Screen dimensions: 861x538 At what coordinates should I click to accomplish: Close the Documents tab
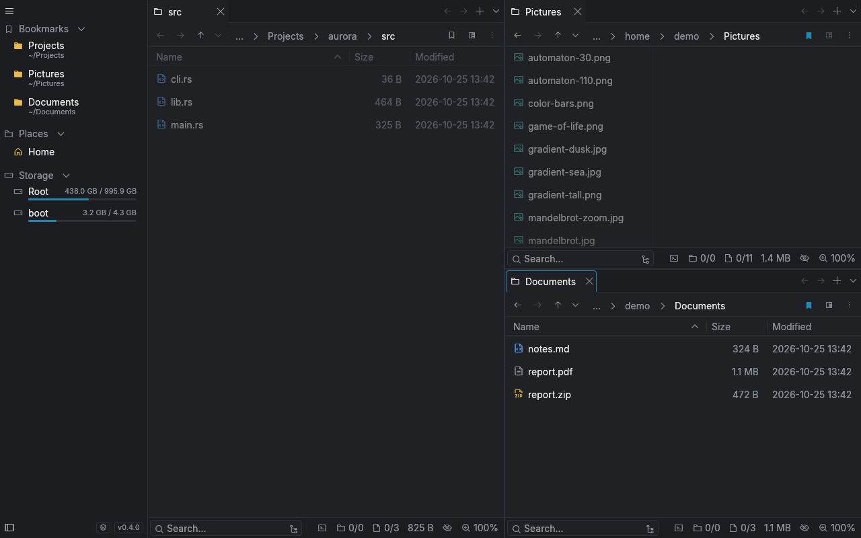click(x=589, y=281)
